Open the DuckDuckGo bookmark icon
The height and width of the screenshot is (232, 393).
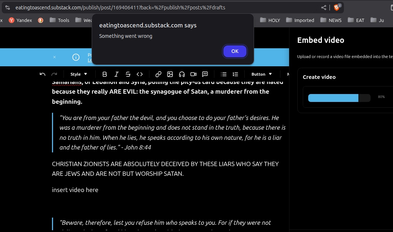[x=41, y=20]
